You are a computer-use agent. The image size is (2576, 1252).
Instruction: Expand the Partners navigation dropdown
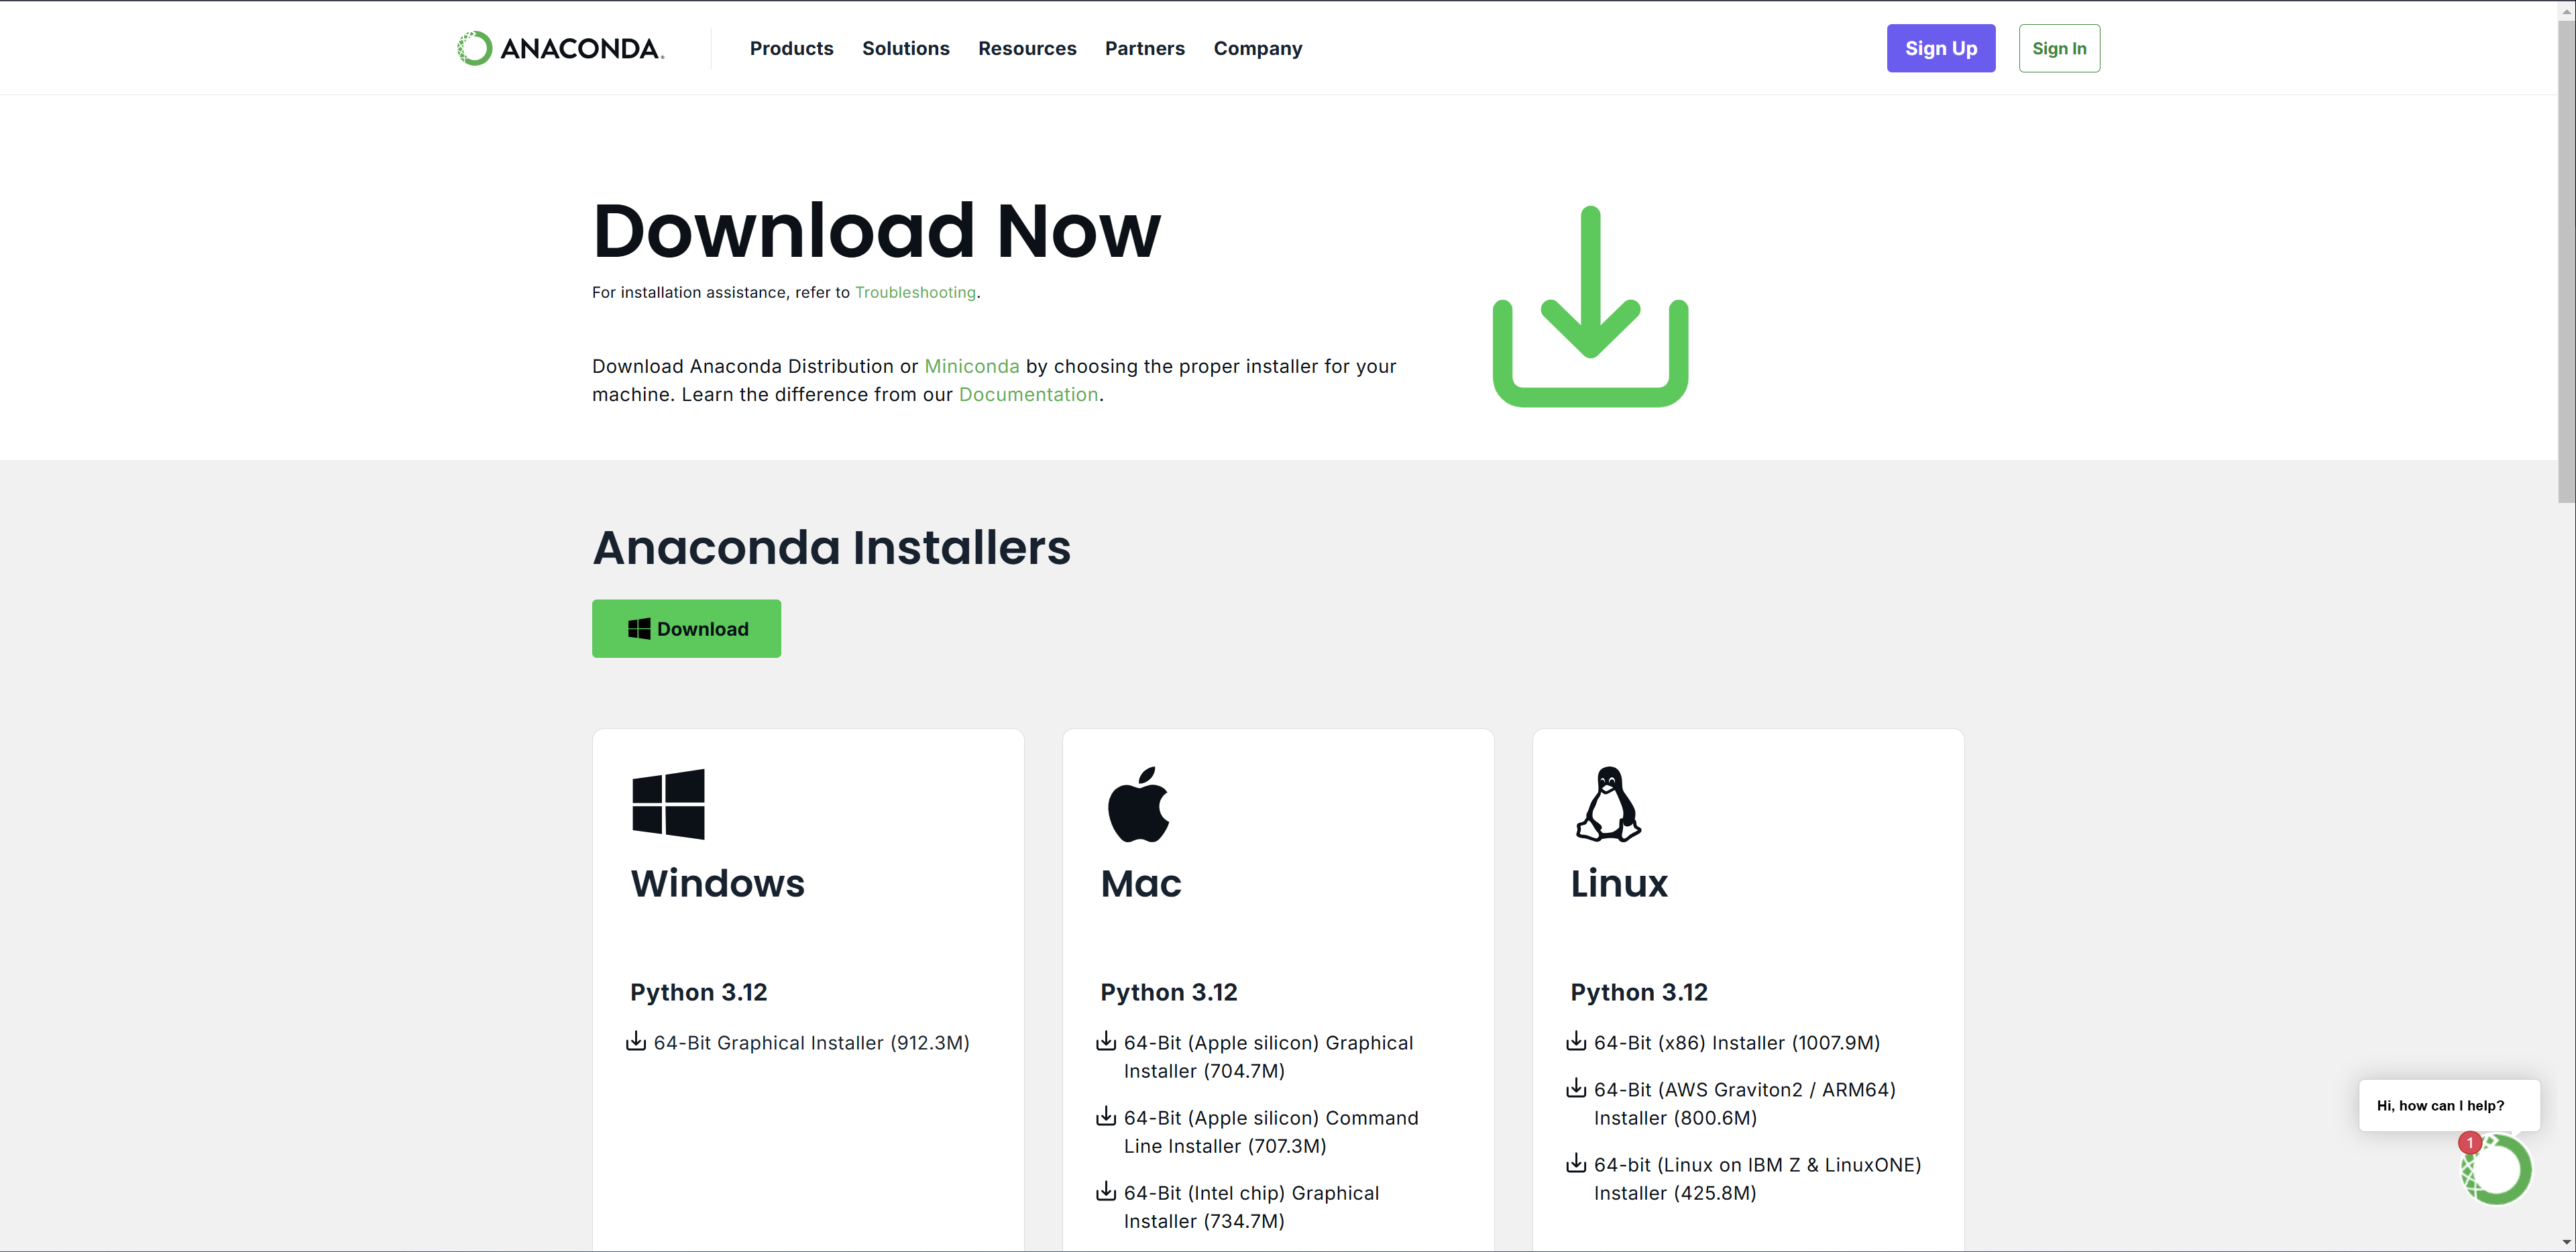click(1145, 48)
